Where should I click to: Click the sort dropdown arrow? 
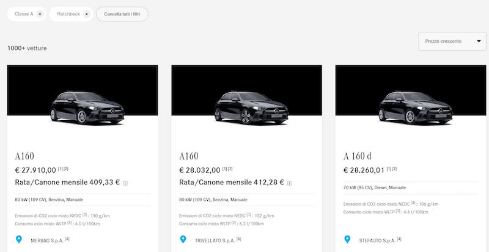coord(479,41)
